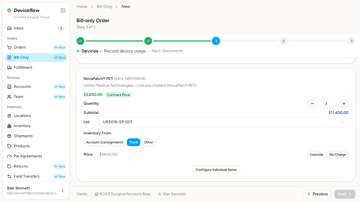Image resolution: width=360 pixels, height=202 pixels.
Task: Click the Fulfillment truck icon
Action: (9, 68)
